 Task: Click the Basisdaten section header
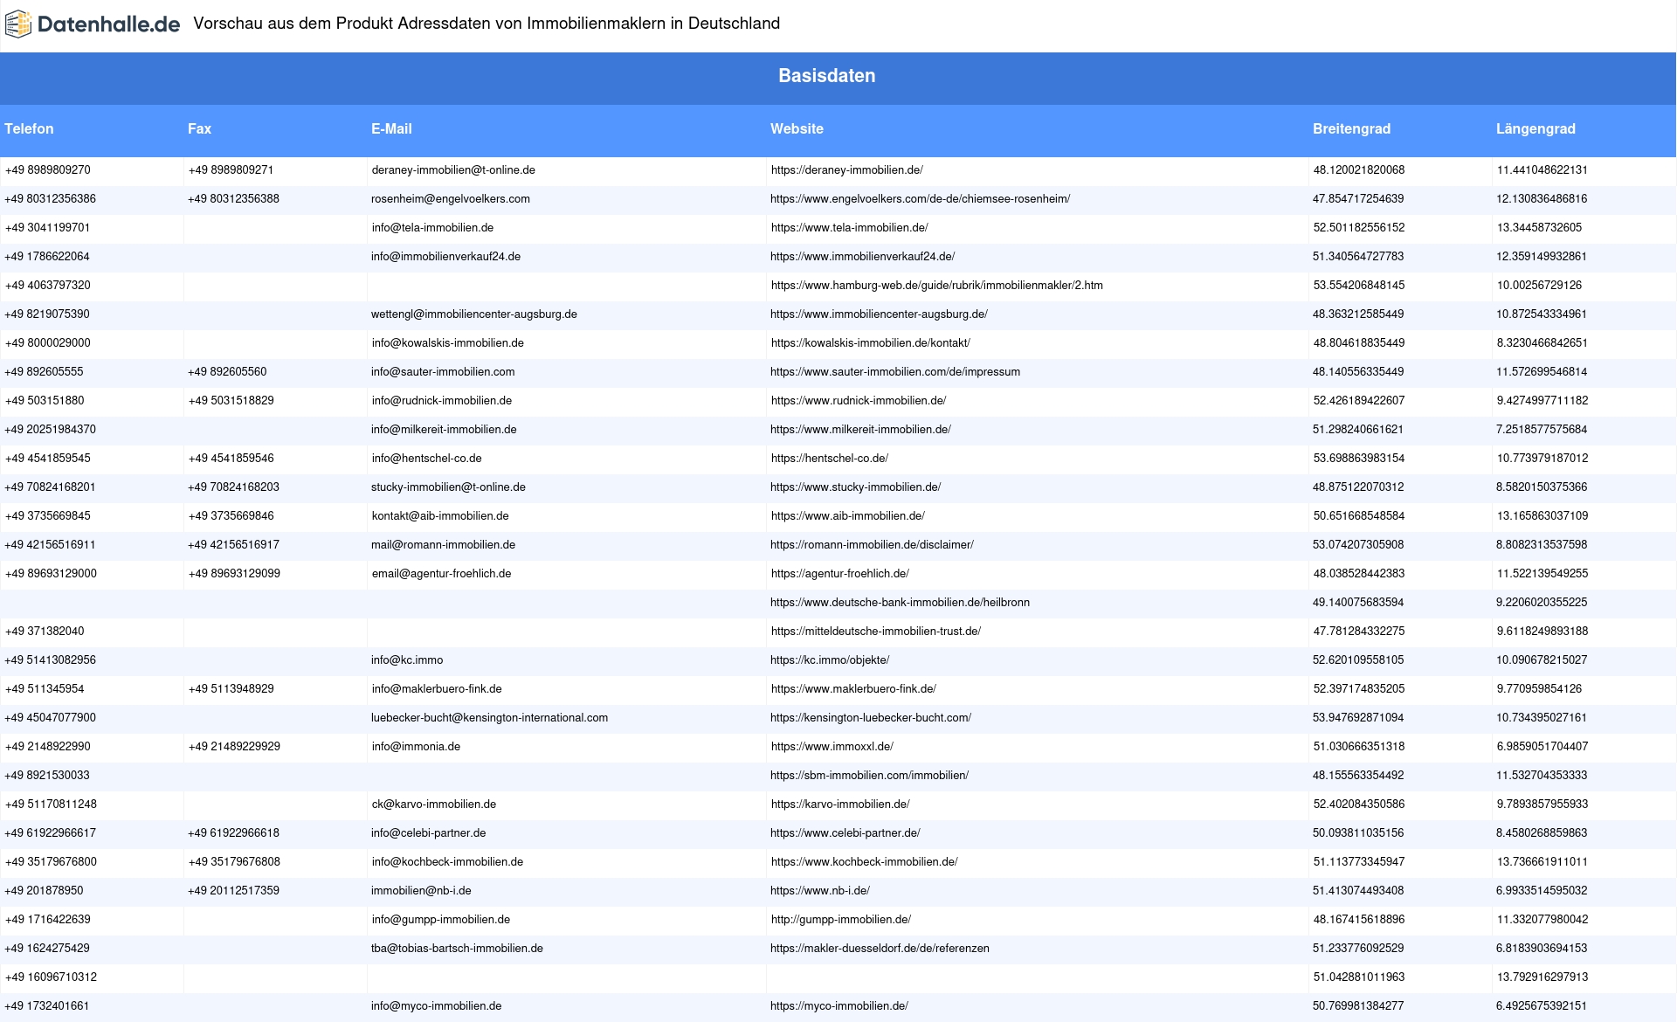826,76
